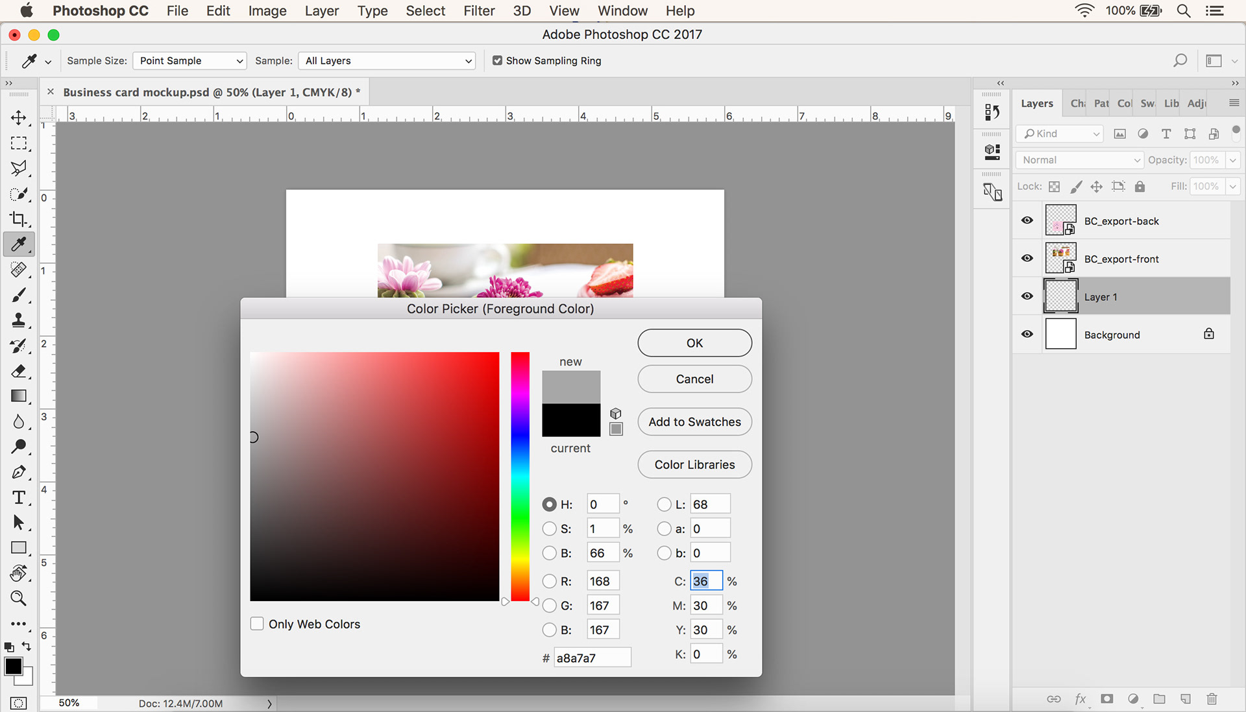The width and height of the screenshot is (1246, 712).
Task: Open the Sample All Layers dropdown
Action: tap(387, 60)
